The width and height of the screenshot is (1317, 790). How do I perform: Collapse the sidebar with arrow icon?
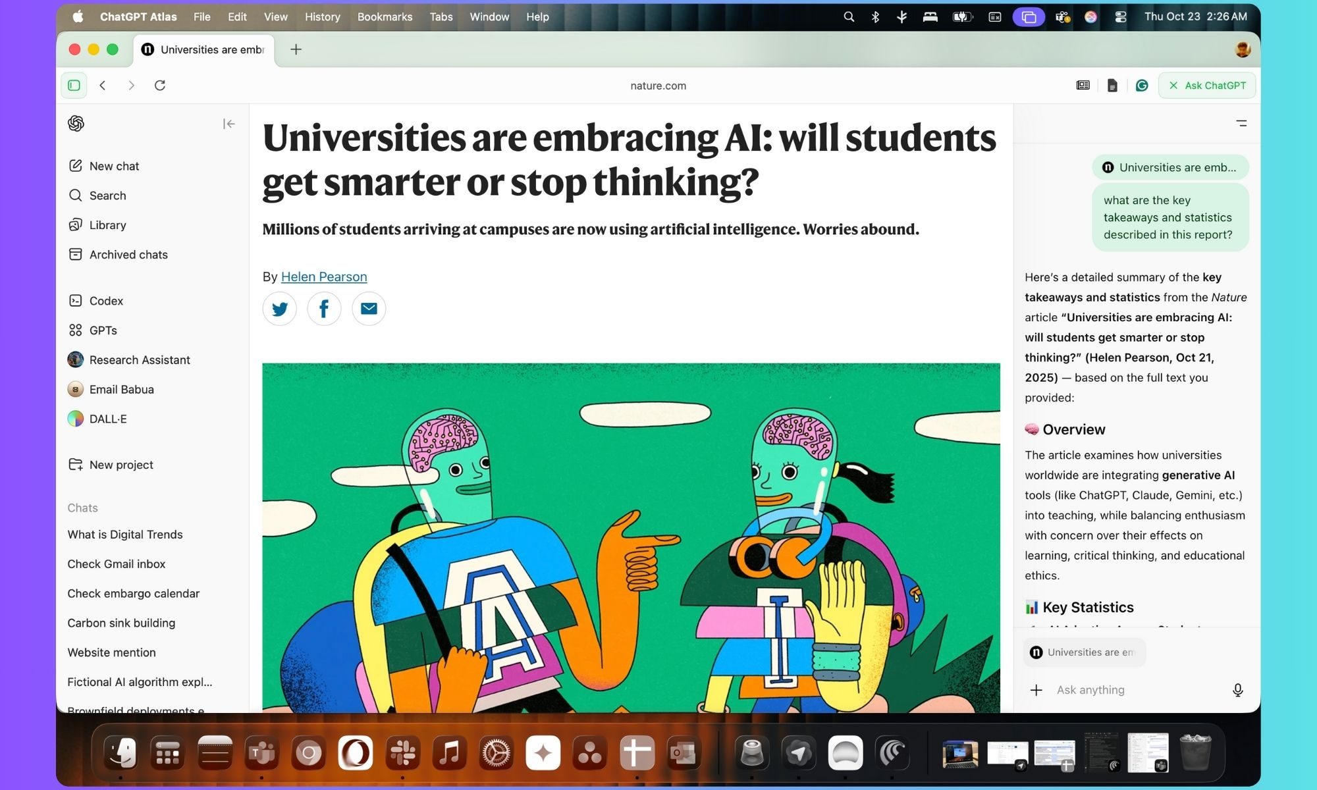[228, 124]
